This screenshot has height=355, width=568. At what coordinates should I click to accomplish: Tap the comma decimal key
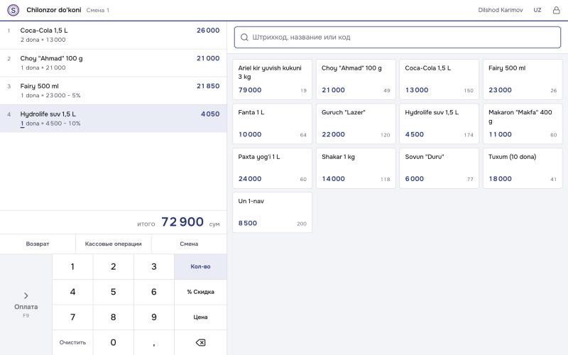[154, 342]
